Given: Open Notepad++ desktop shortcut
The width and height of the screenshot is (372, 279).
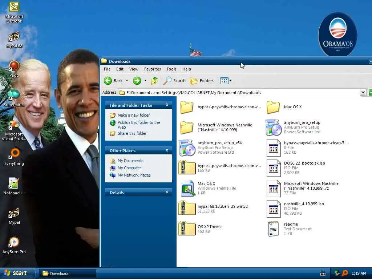Looking at the screenshot, I should (x=14, y=186).
